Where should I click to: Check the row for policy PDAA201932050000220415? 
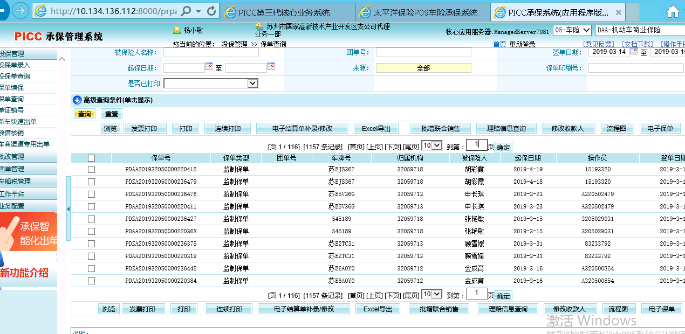(91, 169)
